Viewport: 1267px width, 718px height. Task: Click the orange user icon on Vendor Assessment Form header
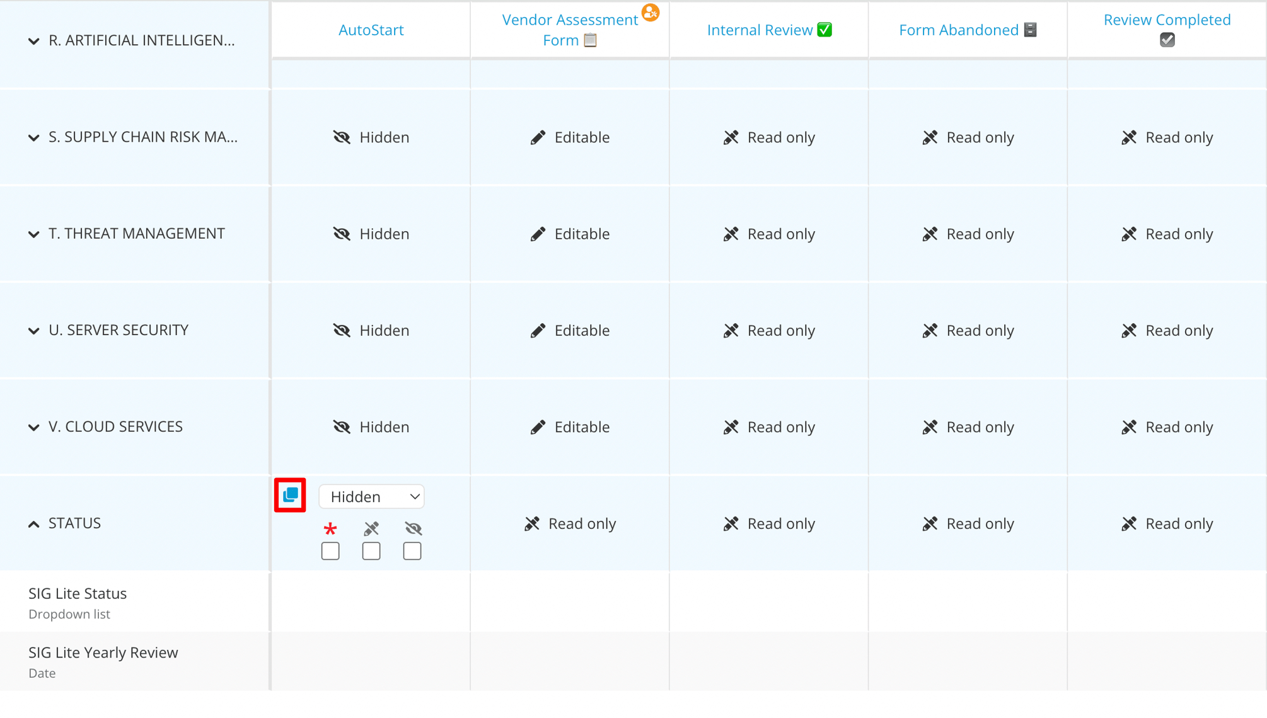[650, 12]
